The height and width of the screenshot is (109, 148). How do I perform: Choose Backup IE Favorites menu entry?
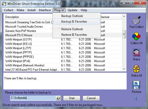click(x=77, y=22)
